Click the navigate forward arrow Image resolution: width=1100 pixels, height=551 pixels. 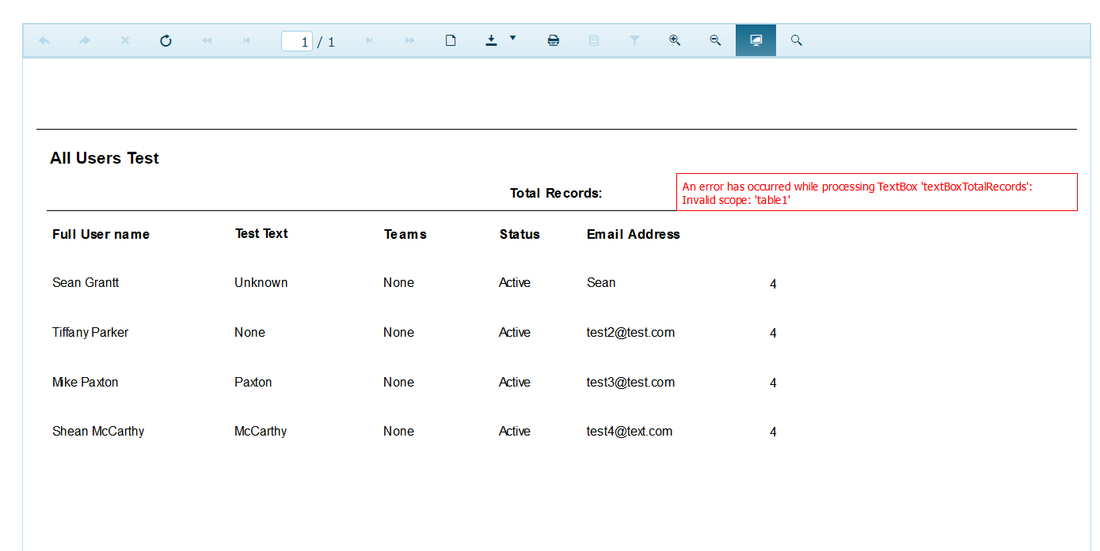pyautogui.click(x=85, y=40)
